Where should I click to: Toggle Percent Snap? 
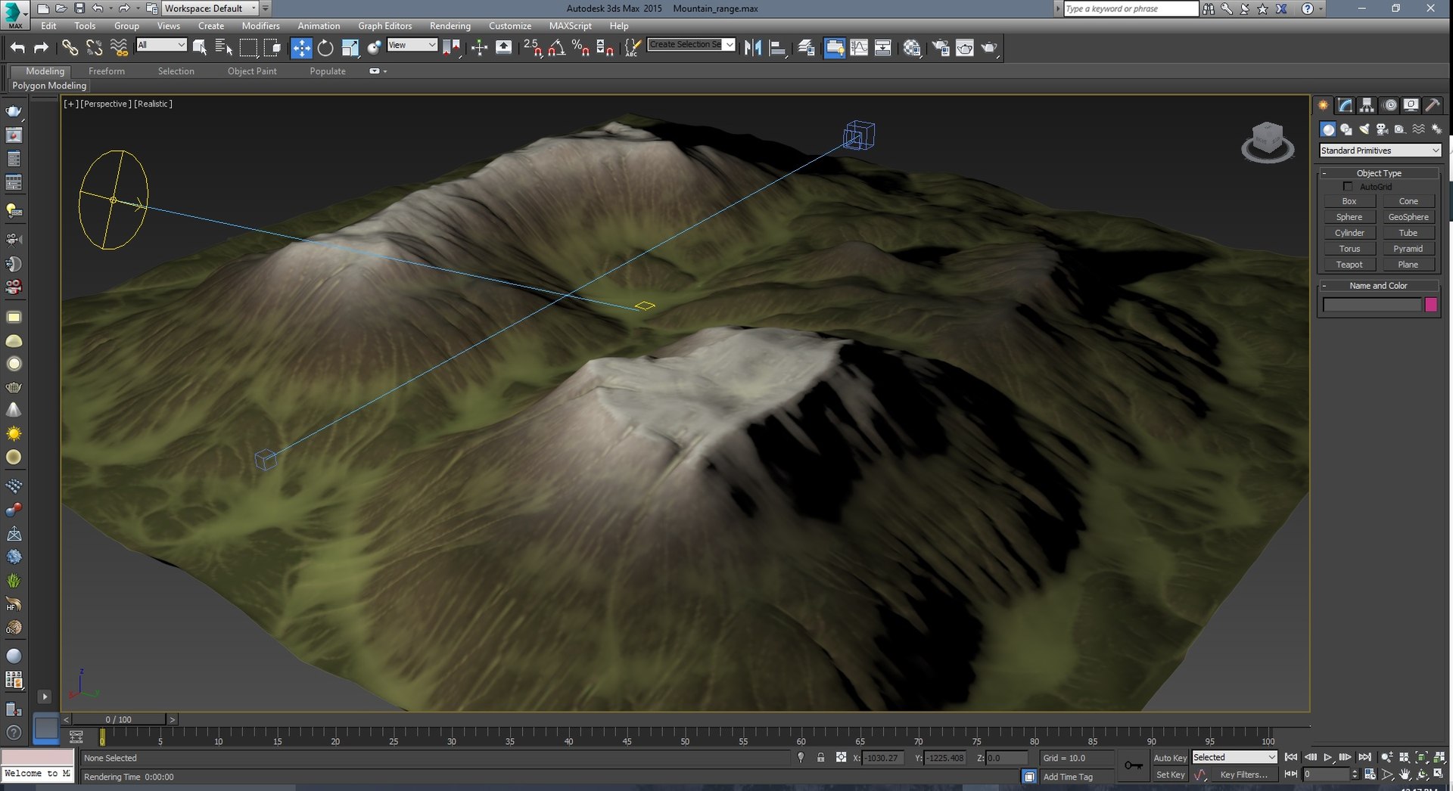580,48
